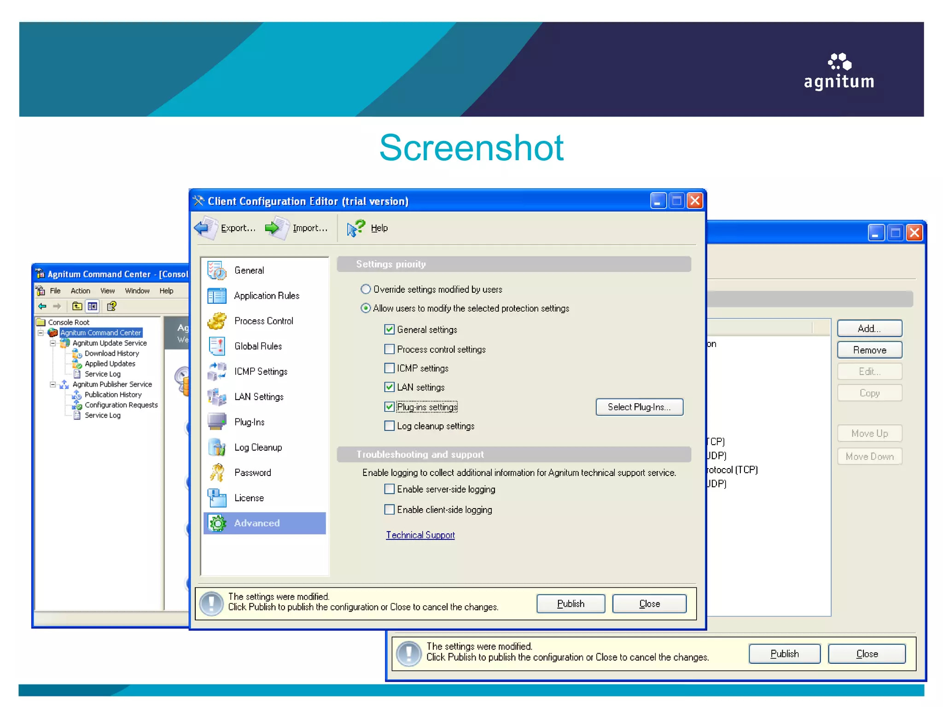Open the View menu
943x707 pixels.
[108, 291]
